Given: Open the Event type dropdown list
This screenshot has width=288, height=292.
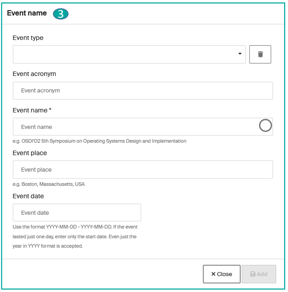Looking at the screenshot, I should click(129, 54).
